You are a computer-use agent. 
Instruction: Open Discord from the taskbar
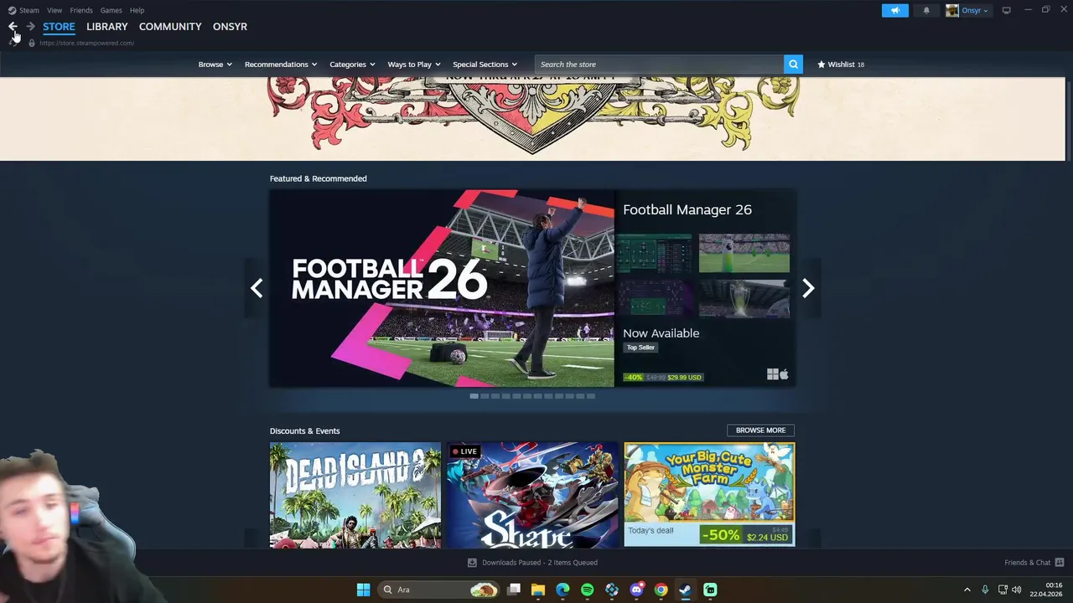636,590
